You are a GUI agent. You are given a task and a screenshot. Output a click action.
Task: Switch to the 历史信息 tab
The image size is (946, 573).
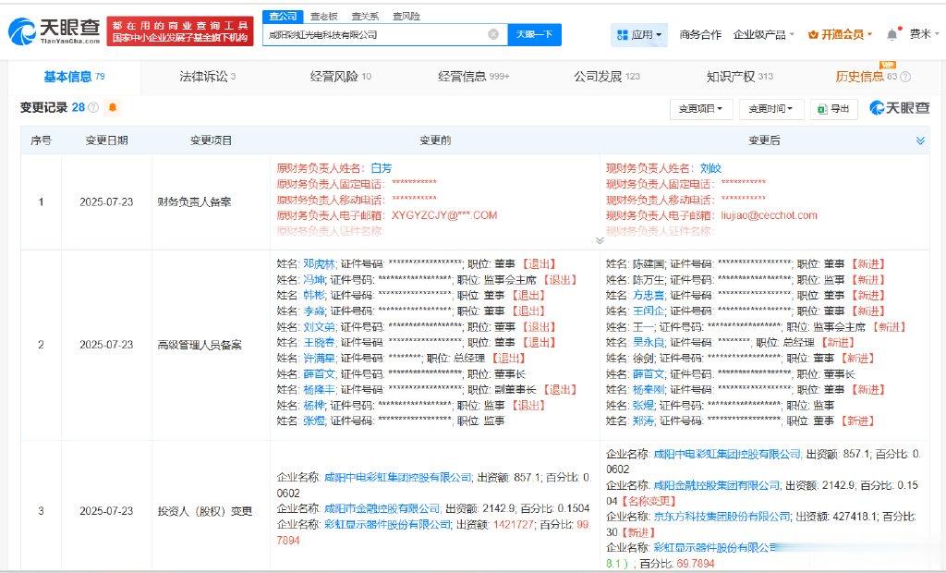pos(867,77)
